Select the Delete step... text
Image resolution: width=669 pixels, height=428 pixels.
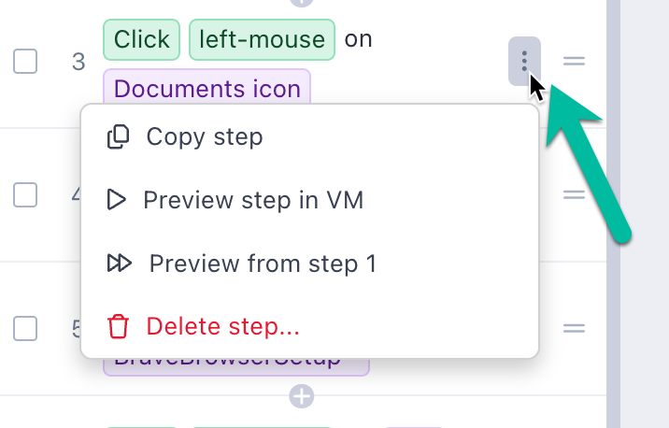click(x=222, y=327)
